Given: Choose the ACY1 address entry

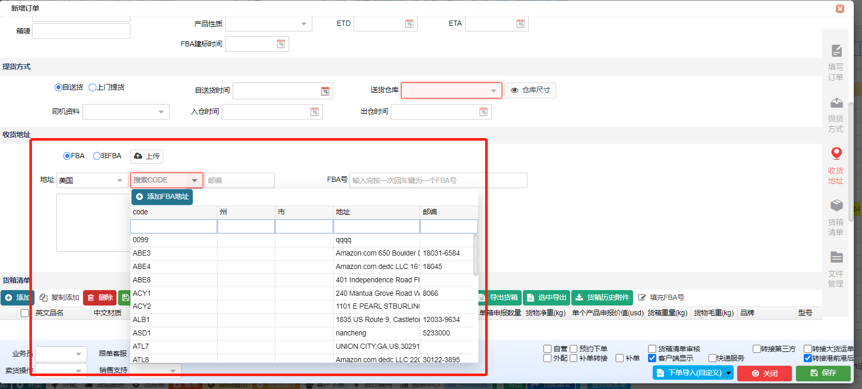Looking at the screenshot, I should coord(173,293).
